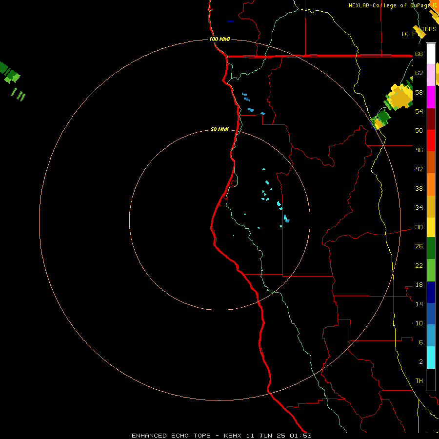Select the bright orange scale segment
The image size is (439, 439).
click(431, 184)
